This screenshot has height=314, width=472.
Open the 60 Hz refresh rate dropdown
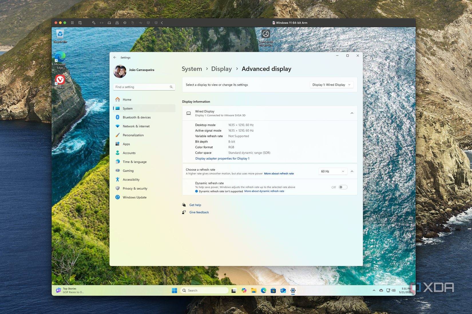pos(333,171)
